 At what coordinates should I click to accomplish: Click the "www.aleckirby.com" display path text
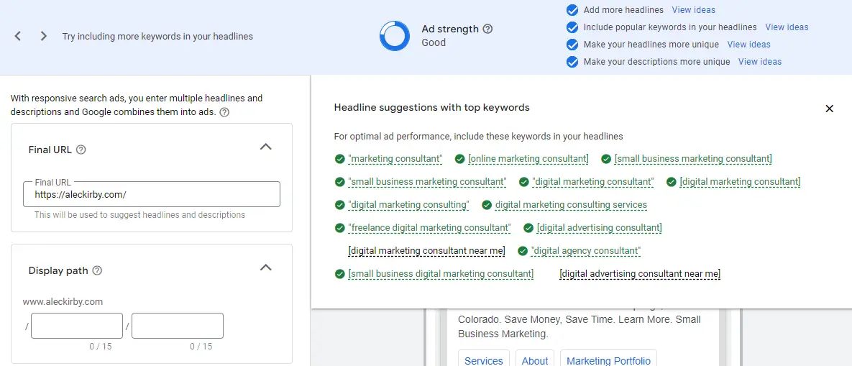coord(63,301)
